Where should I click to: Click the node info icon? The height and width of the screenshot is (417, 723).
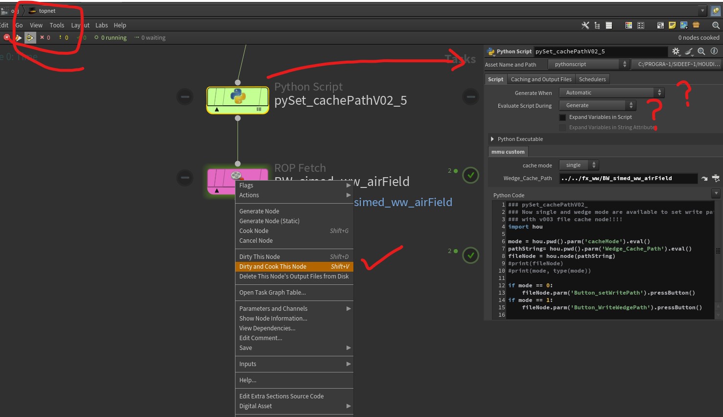coord(714,51)
